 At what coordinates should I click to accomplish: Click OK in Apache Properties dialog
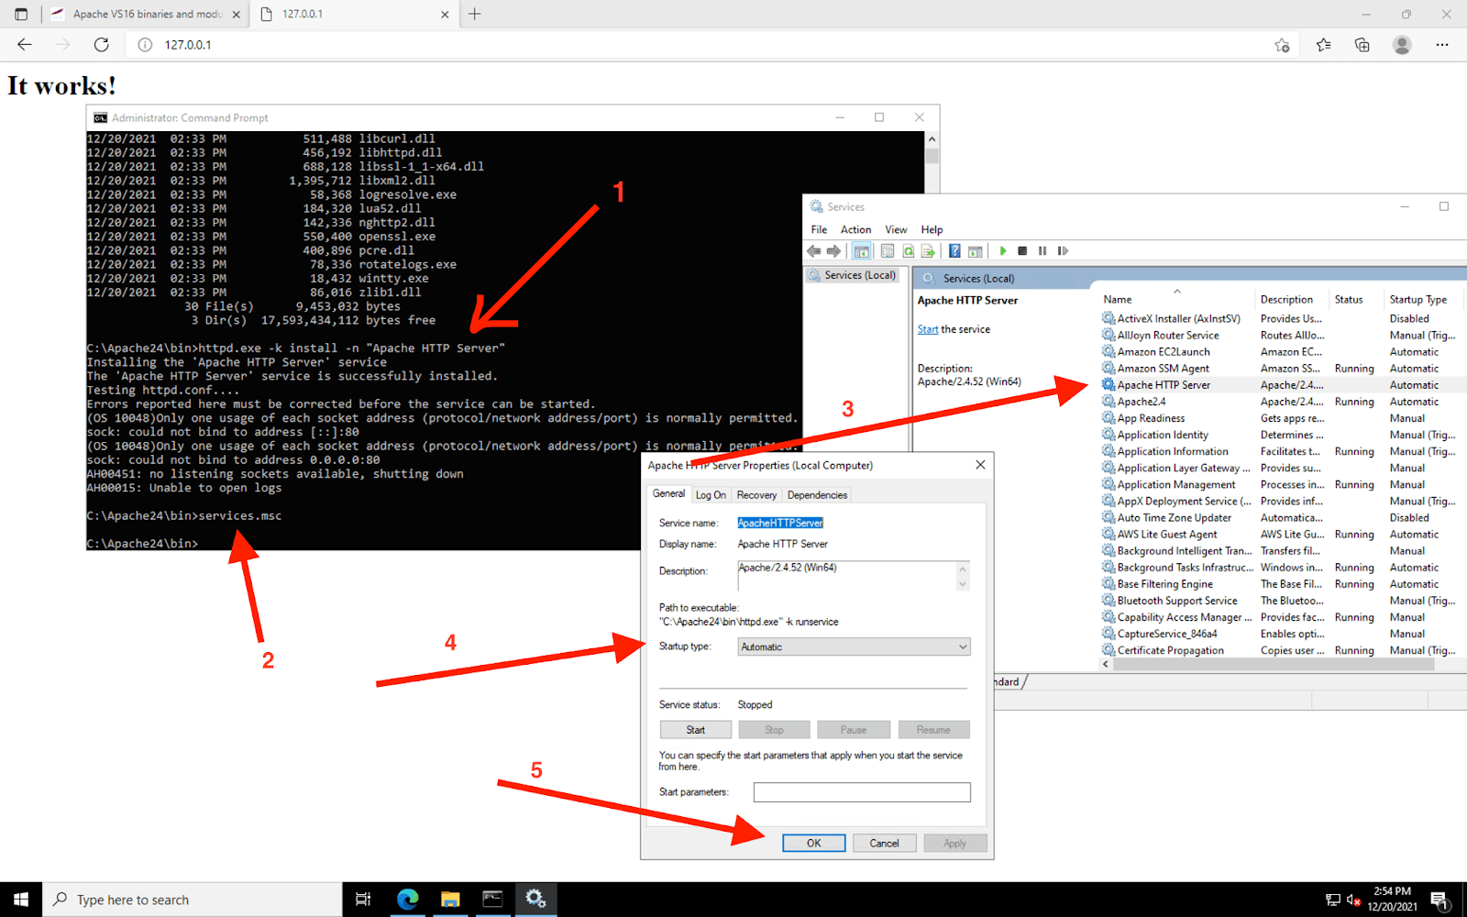pos(813,843)
